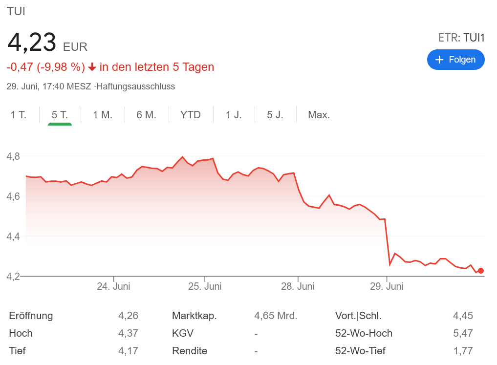Click the 4,23 EUR price display

click(x=47, y=43)
